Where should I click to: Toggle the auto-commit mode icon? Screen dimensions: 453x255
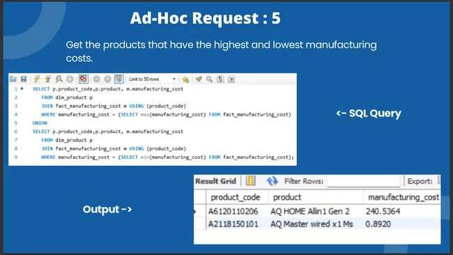pyautogui.click(x=118, y=79)
